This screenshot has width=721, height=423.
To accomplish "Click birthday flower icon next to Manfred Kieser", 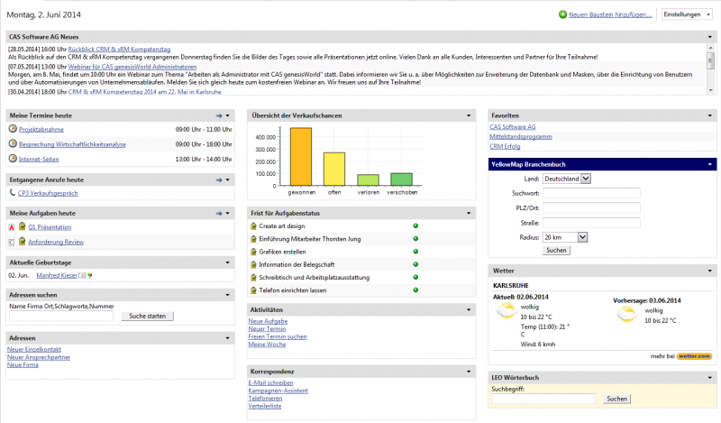I will (x=89, y=275).
